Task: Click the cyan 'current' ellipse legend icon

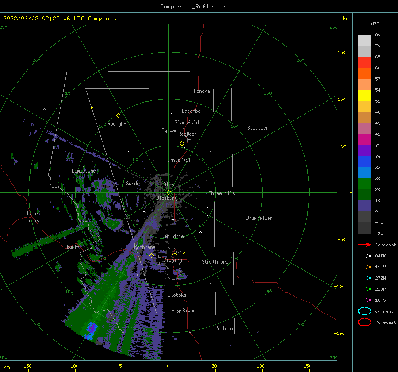Action: (x=364, y=311)
